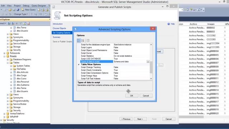Image resolution: width=229 pixels, height=129 pixels.
Task: Click Cancel in Generate and Publish Scripts wizard
Action: (x=169, y=119)
